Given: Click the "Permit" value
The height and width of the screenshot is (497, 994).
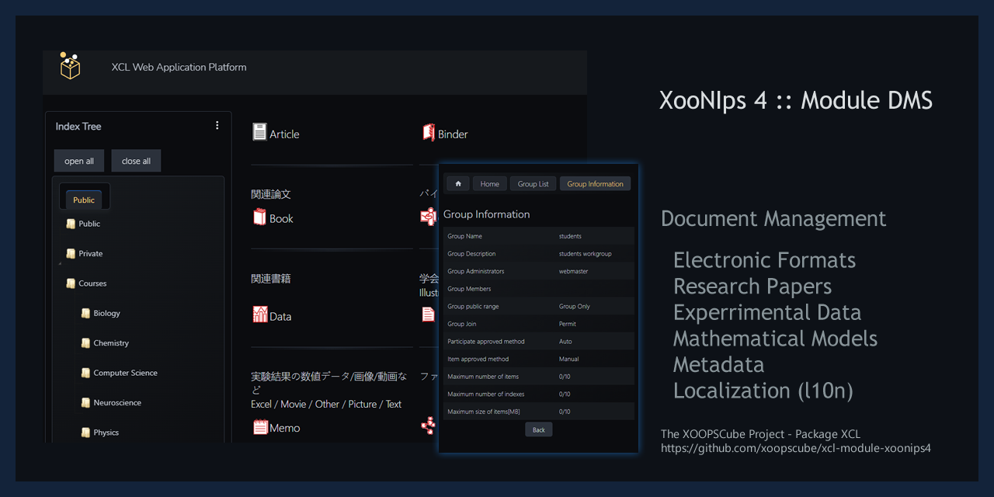Looking at the screenshot, I should click(568, 324).
